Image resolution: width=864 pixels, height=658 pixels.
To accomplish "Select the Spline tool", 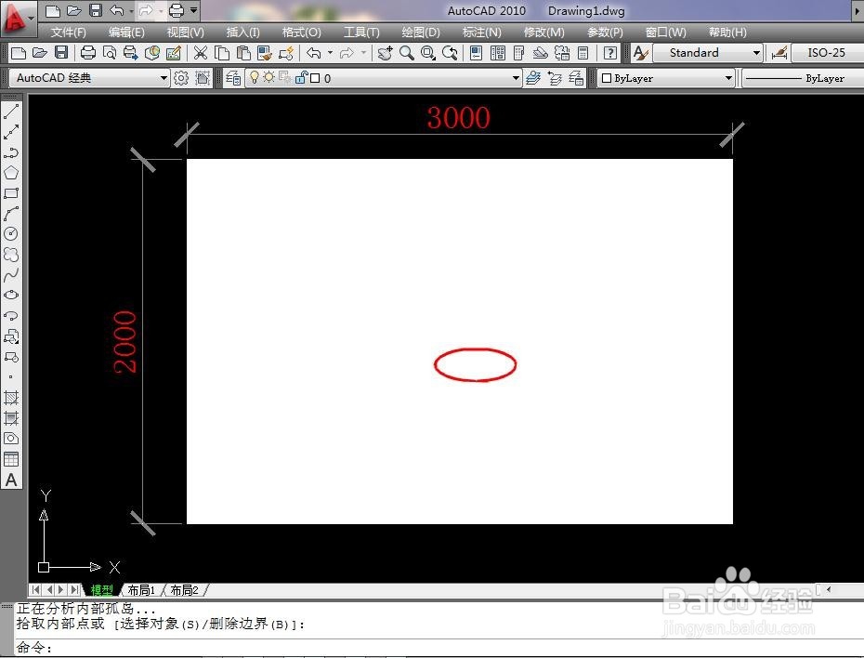I will 11,274.
